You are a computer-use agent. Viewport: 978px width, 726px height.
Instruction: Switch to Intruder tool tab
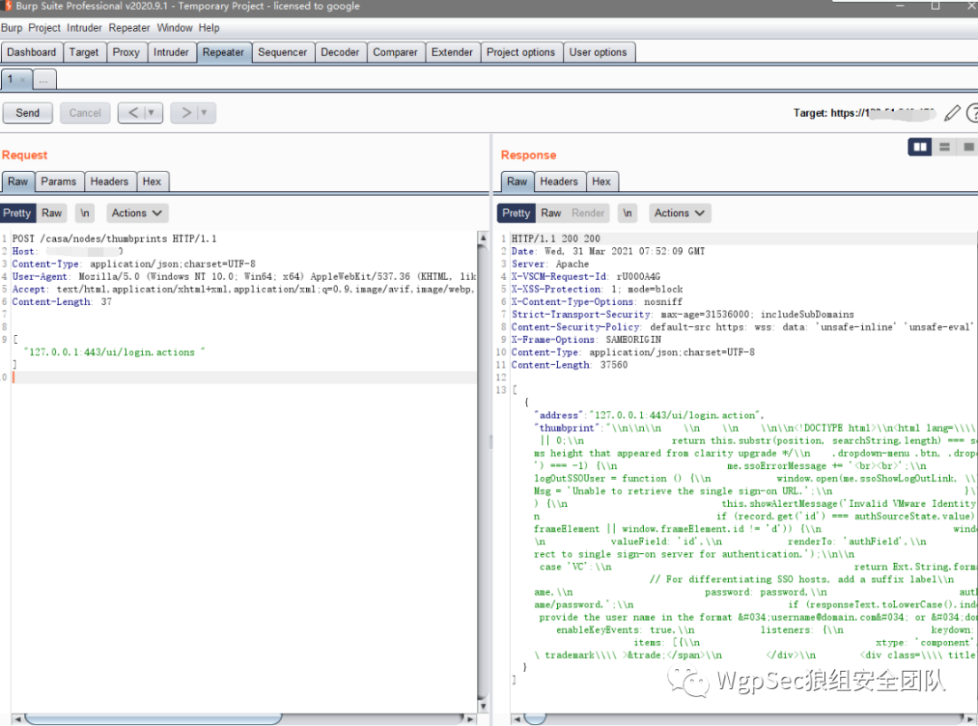click(171, 53)
